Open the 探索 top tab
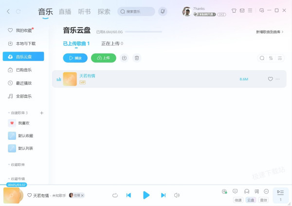The width and height of the screenshot is (292, 206). coord(104,12)
